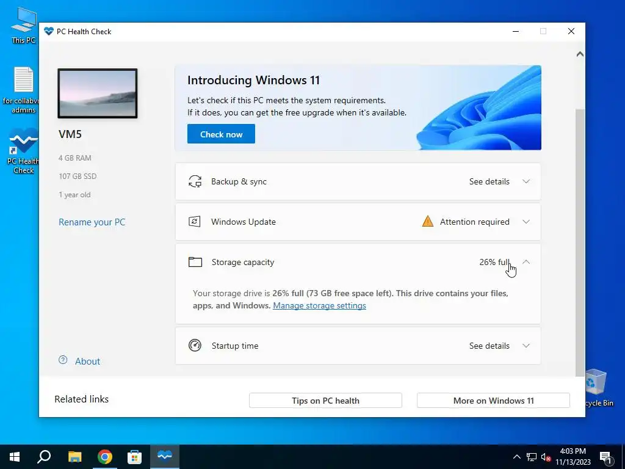Screen dimensions: 625x469
Task: Click the '26% full' status text
Action: click(494, 262)
